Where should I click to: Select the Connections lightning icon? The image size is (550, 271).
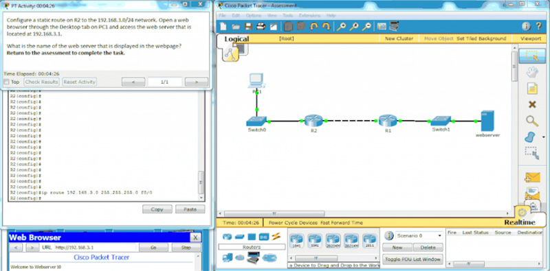click(x=276, y=237)
